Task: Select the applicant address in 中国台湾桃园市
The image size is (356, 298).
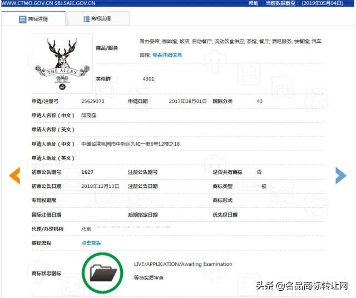Action: click(130, 144)
